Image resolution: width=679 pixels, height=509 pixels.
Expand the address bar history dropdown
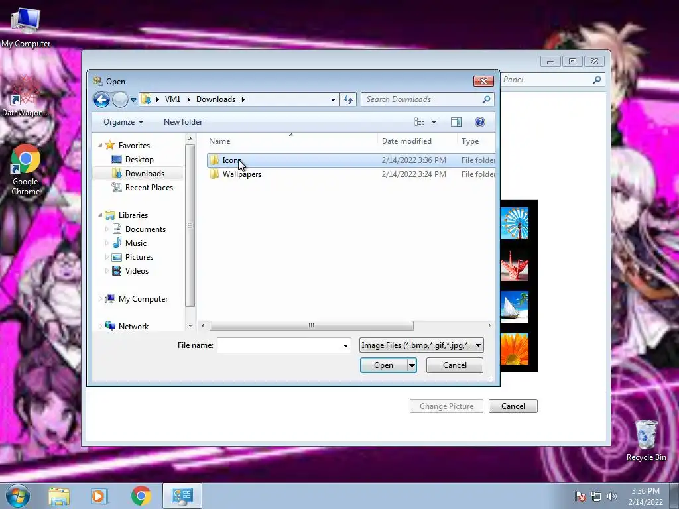[x=333, y=99]
